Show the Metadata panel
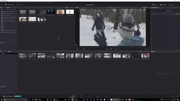The image size is (180, 101). click(163, 5)
